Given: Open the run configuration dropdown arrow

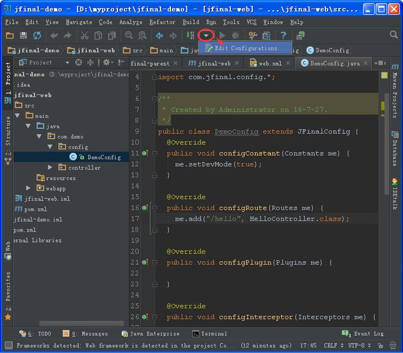Looking at the screenshot, I should coord(206,36).
